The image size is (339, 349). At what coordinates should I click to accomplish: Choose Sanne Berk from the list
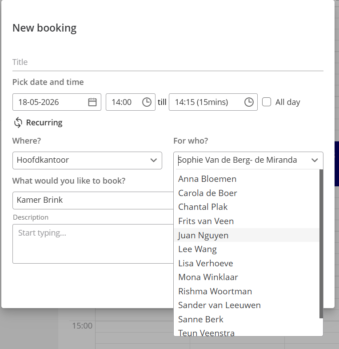coord(247,319)
